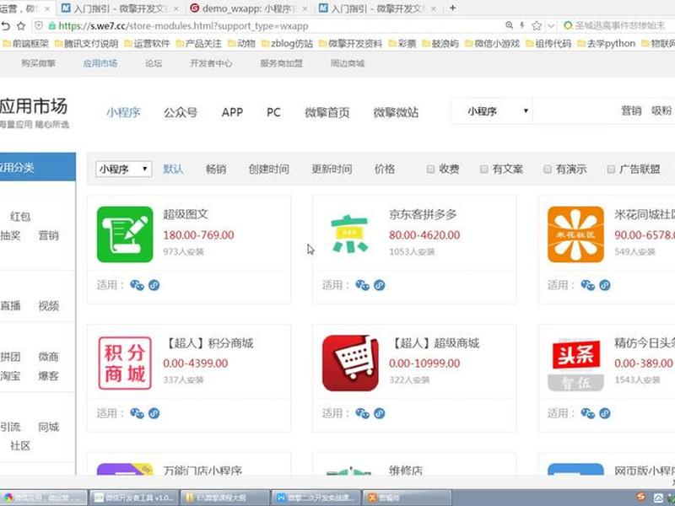Select the 微擎首页 tab
The image size is (675, 506).
pyautogui.click(x=327, y=112)
